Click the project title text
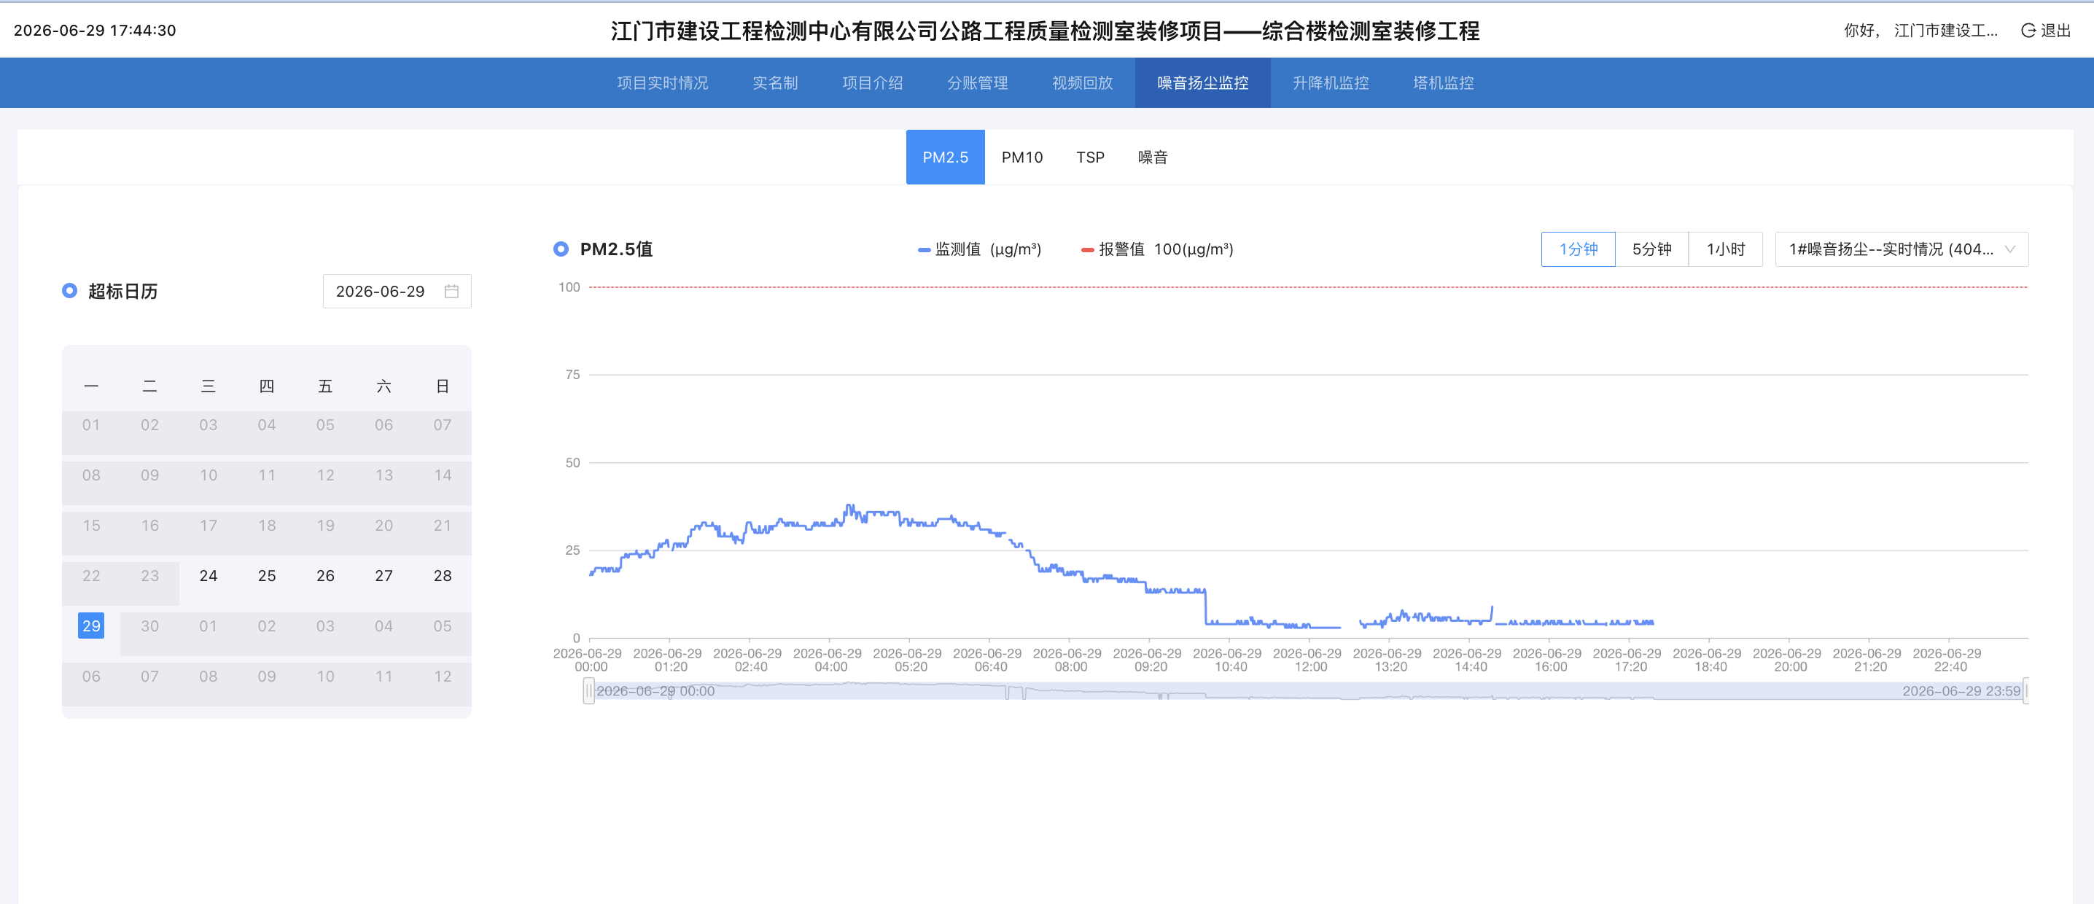Viewport: 2094px width, 904px height. [1045, 30]
